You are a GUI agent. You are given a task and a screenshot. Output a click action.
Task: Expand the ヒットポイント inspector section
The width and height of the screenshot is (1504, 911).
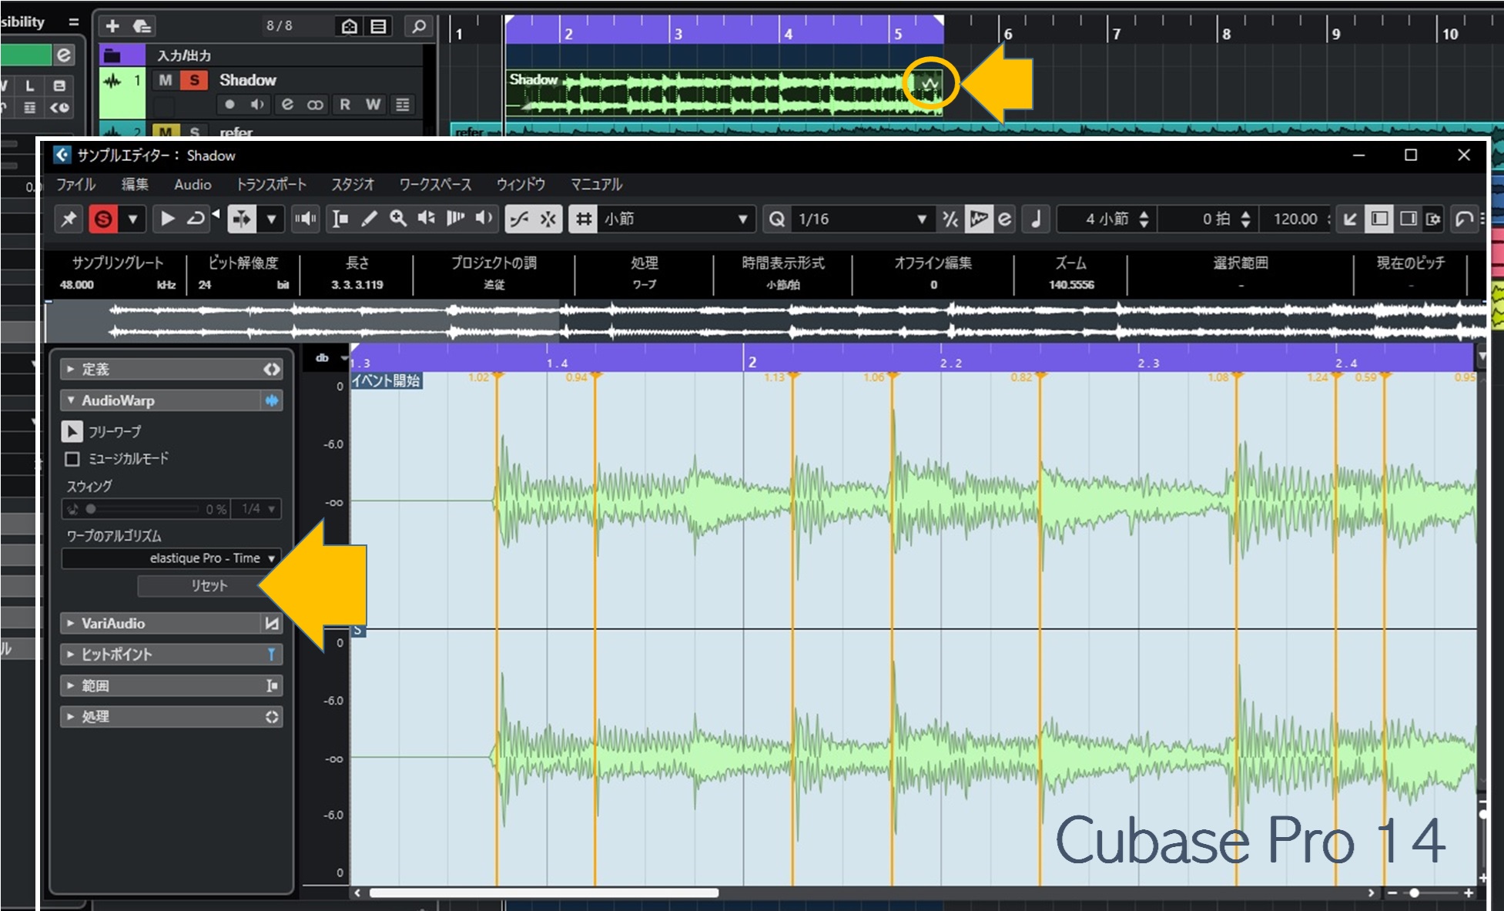coord(172,655)
